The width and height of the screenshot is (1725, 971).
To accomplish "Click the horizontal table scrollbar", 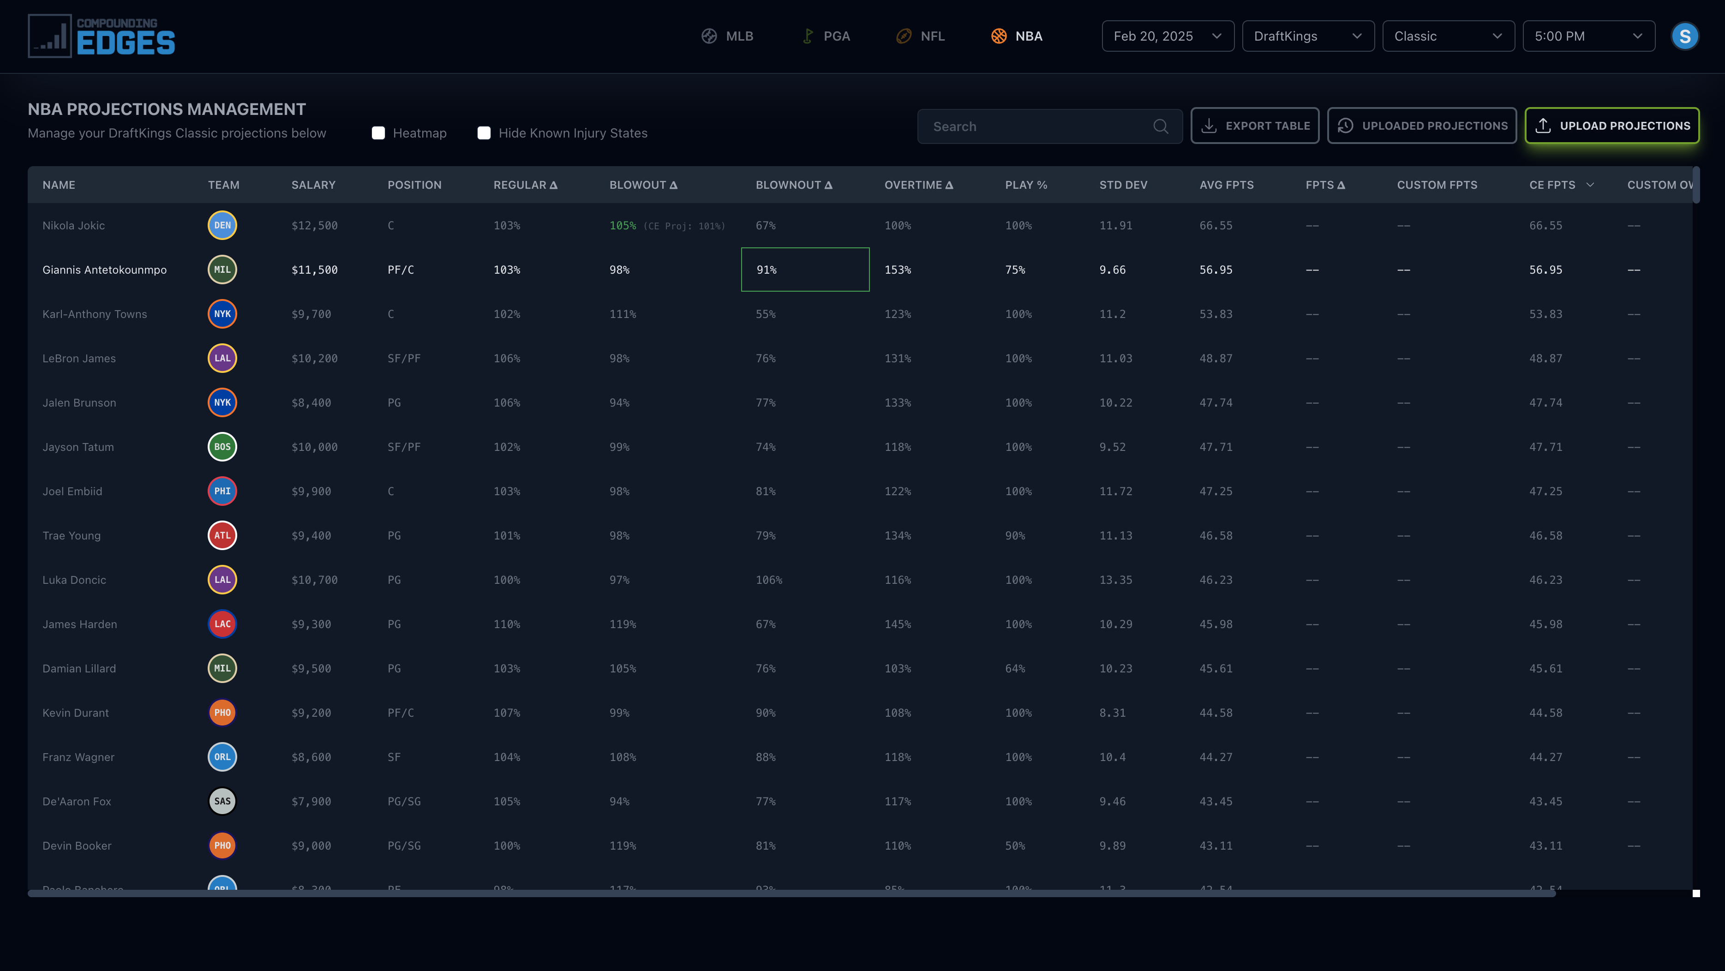I will [791, 893].
